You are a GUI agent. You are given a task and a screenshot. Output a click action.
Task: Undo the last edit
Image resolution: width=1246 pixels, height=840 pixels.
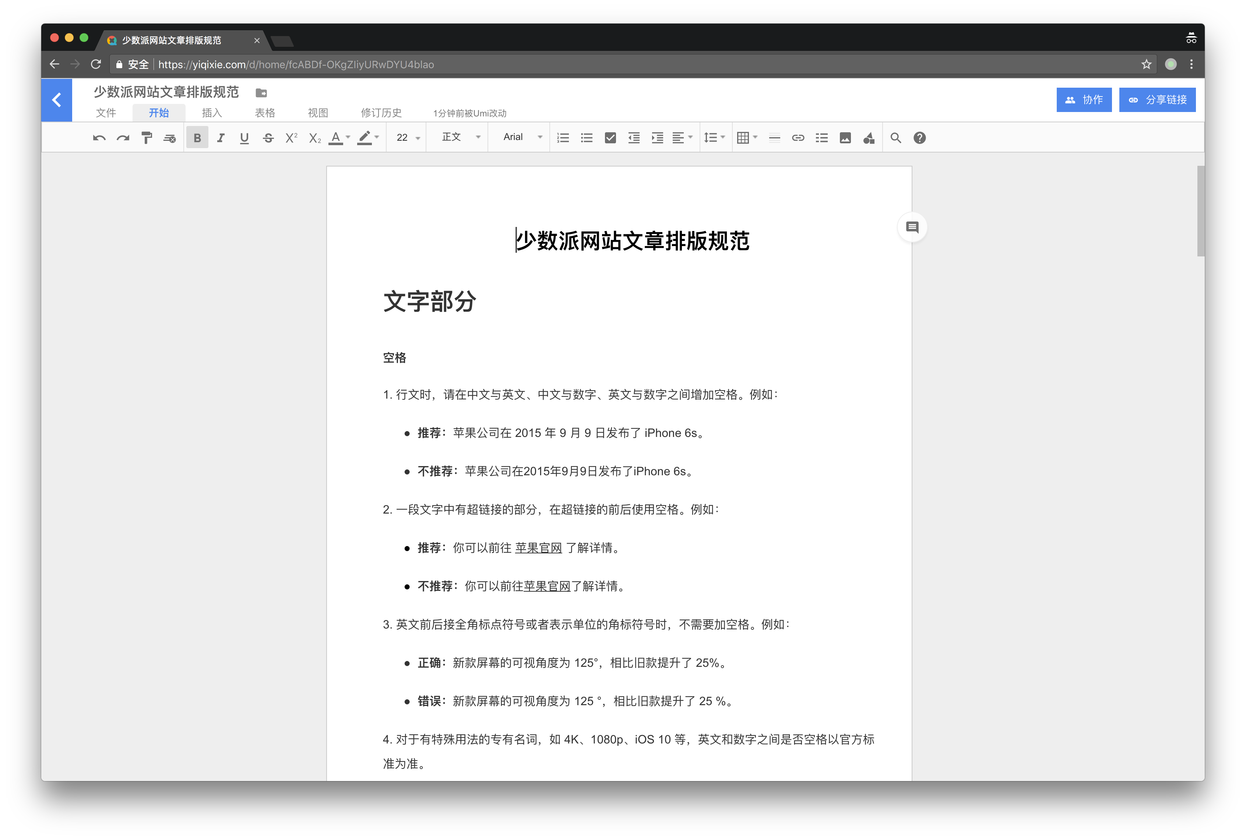tap(99, 138)
